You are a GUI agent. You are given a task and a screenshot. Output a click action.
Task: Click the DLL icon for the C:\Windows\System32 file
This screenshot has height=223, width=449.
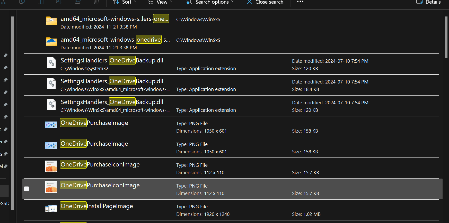pos(51,62)
